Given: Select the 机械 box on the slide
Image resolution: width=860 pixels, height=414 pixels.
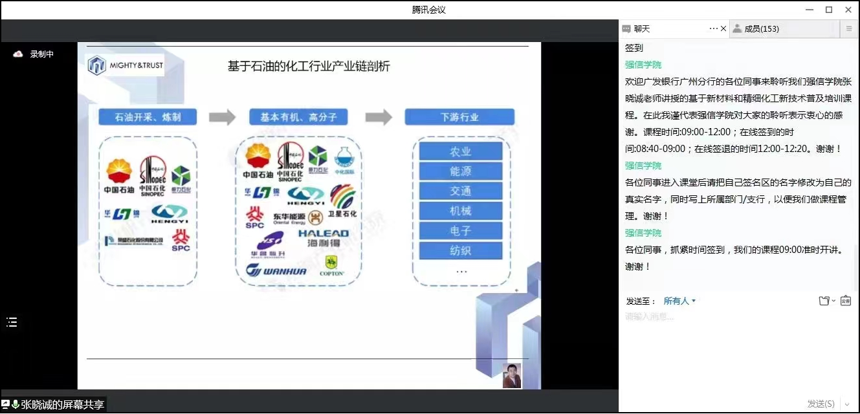Looking at the screenshot, I should 461,211.
